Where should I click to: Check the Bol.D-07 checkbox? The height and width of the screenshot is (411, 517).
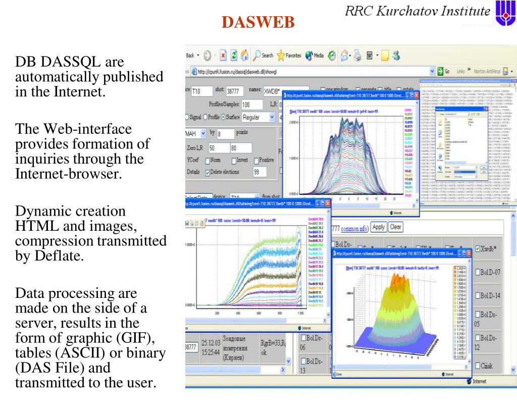click(478, 273)
